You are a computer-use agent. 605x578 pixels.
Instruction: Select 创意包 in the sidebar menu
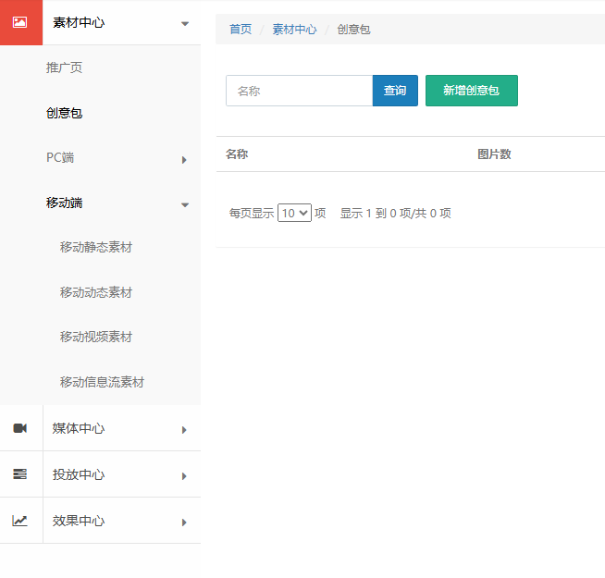tap(65, 114)
